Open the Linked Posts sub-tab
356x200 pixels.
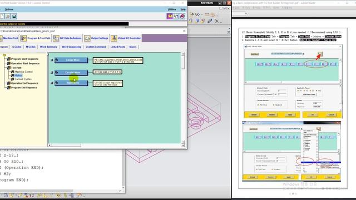117,47
